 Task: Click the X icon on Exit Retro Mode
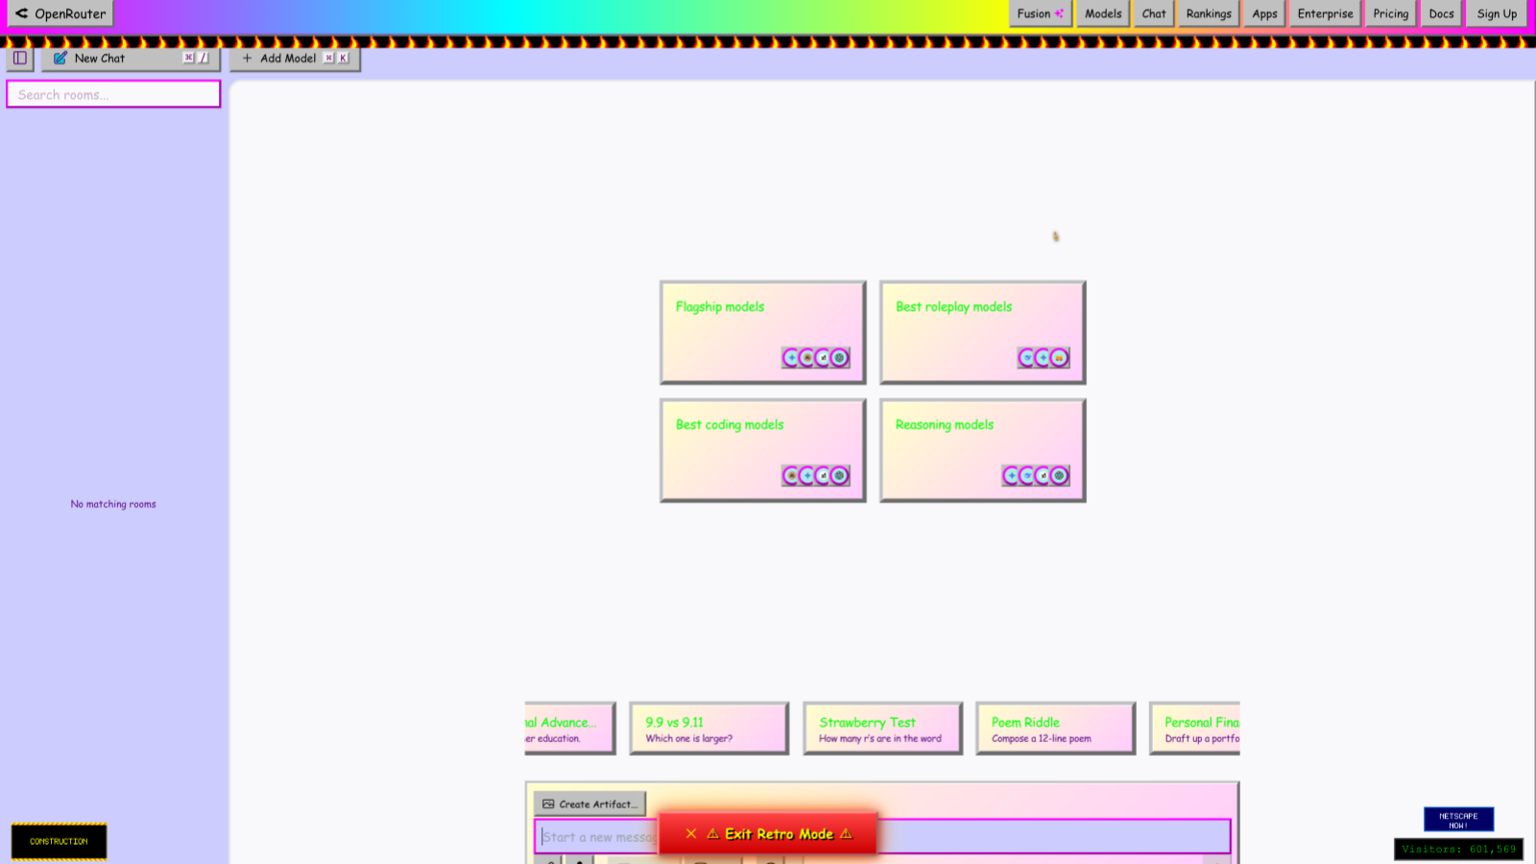click(x=691, y=834)
